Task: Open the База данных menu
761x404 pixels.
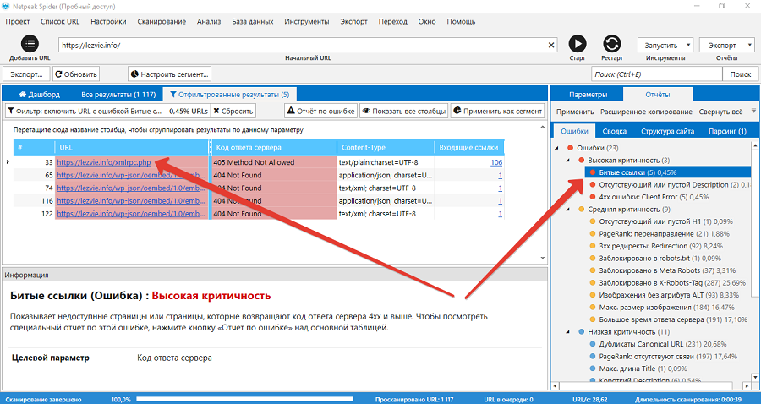Action: pos(252,21)
